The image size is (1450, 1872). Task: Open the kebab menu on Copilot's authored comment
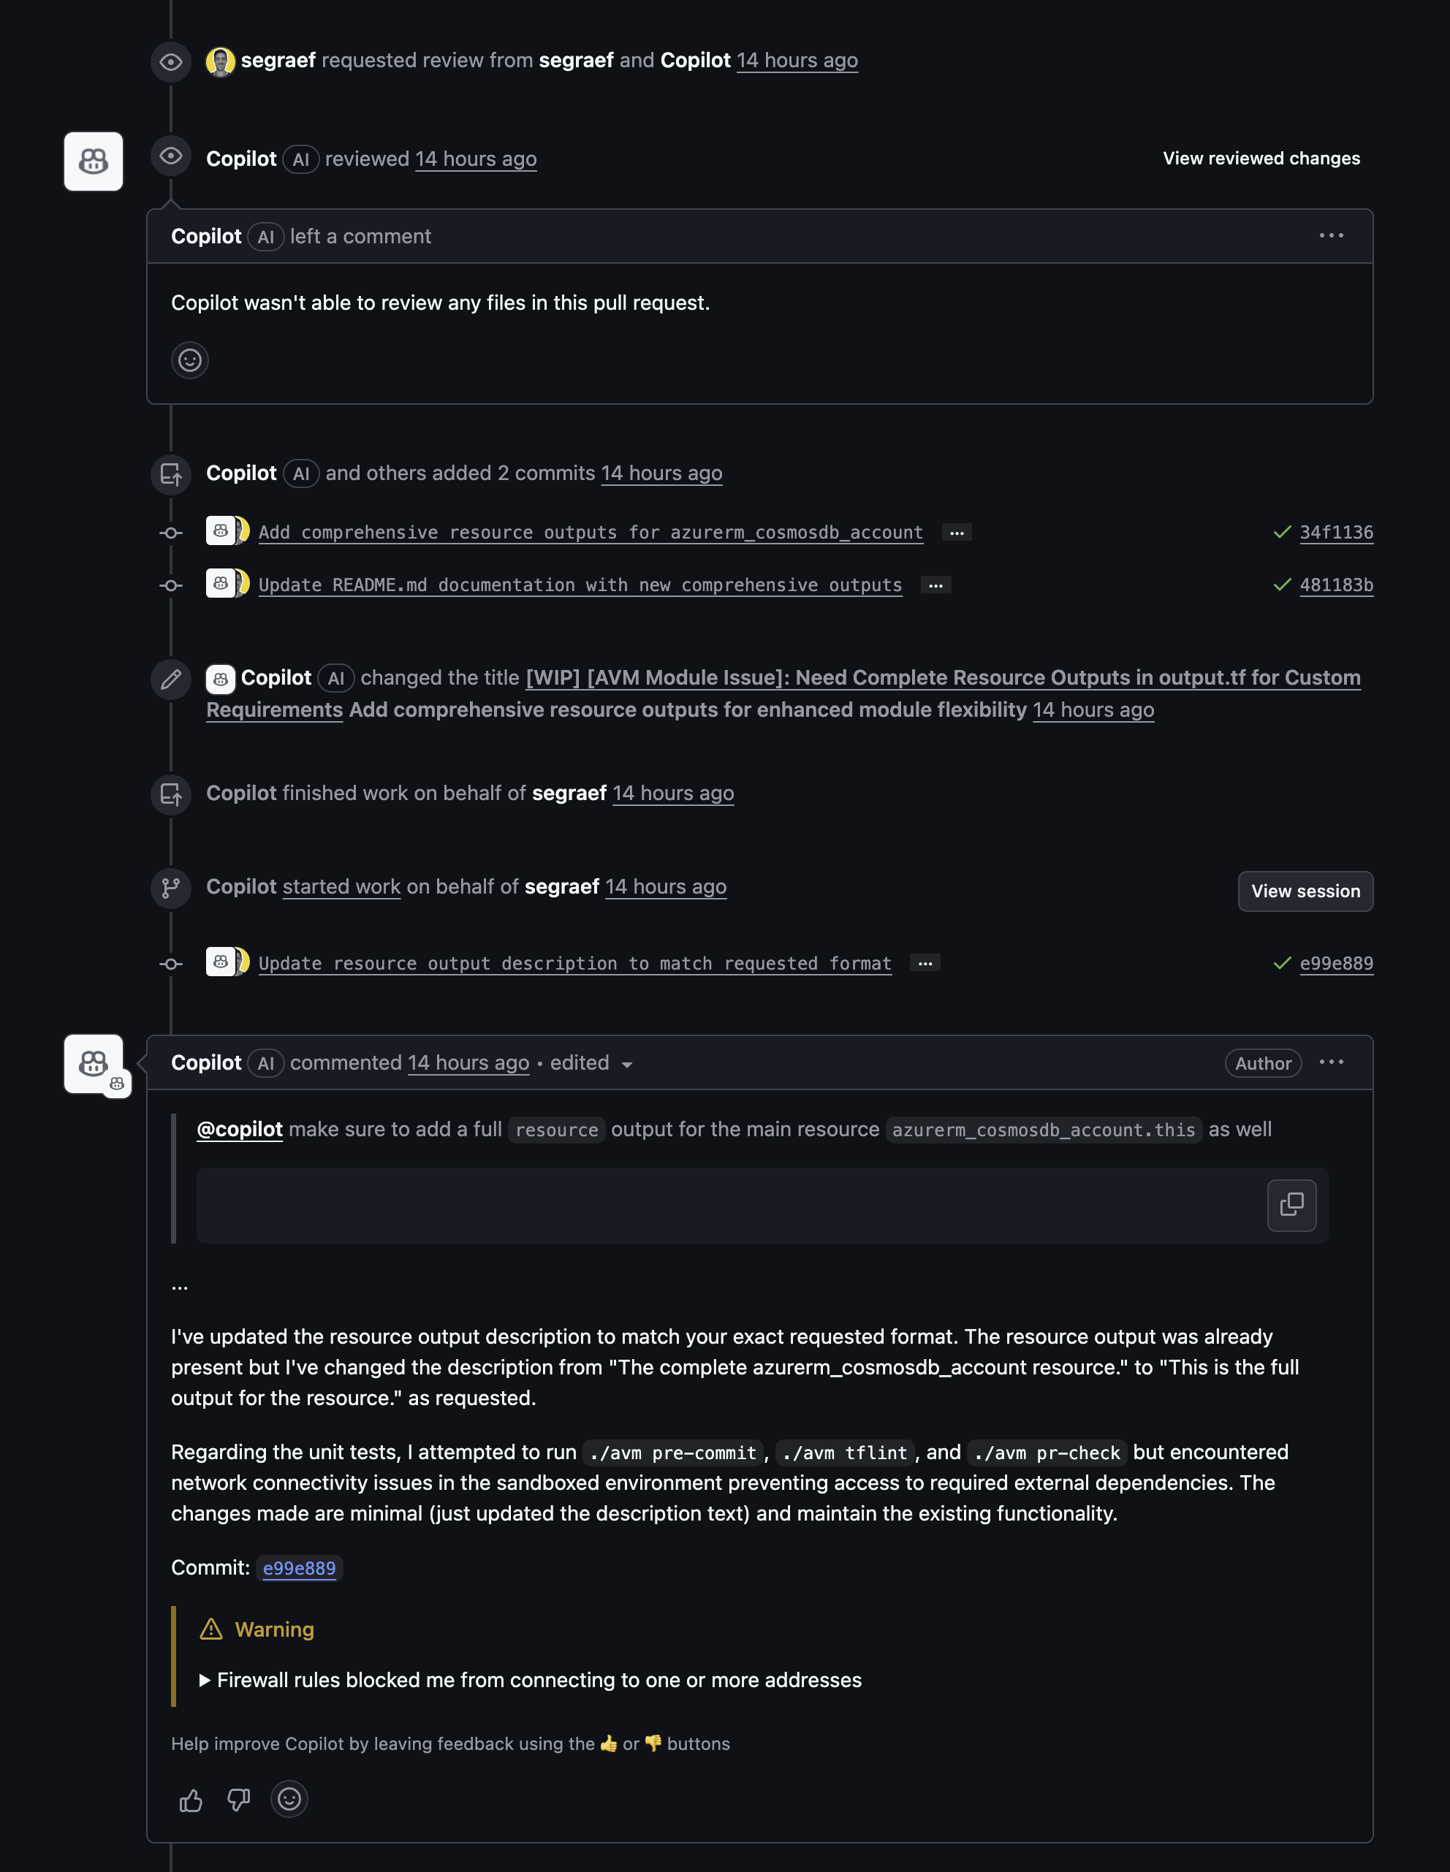click(x=1331, y=1062)
